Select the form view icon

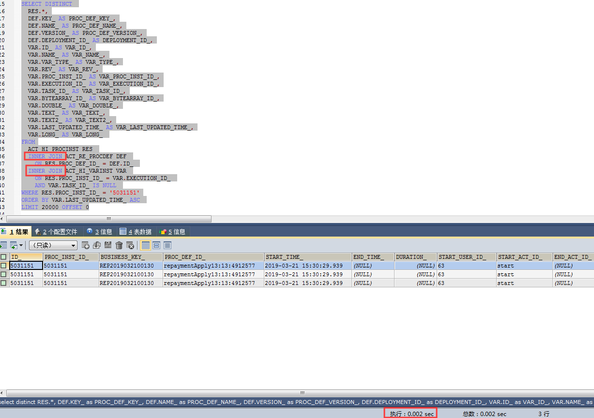(x=156, y=245)
